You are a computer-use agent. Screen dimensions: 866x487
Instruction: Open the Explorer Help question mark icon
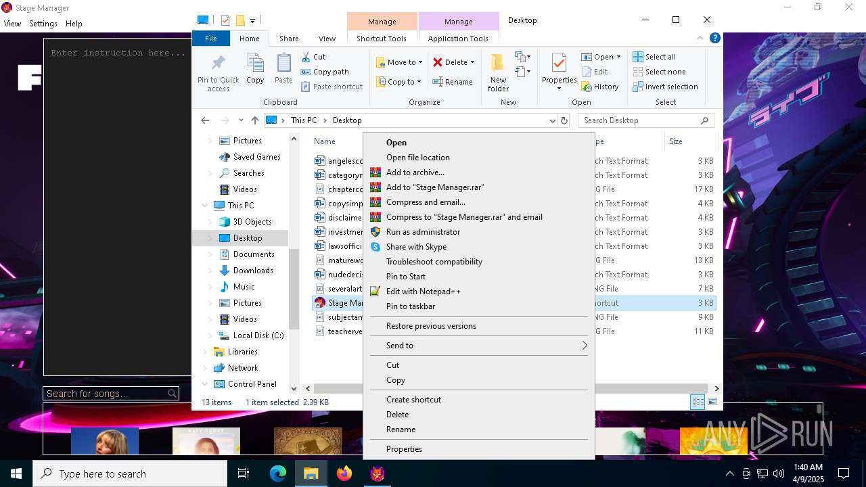point(714,39)
